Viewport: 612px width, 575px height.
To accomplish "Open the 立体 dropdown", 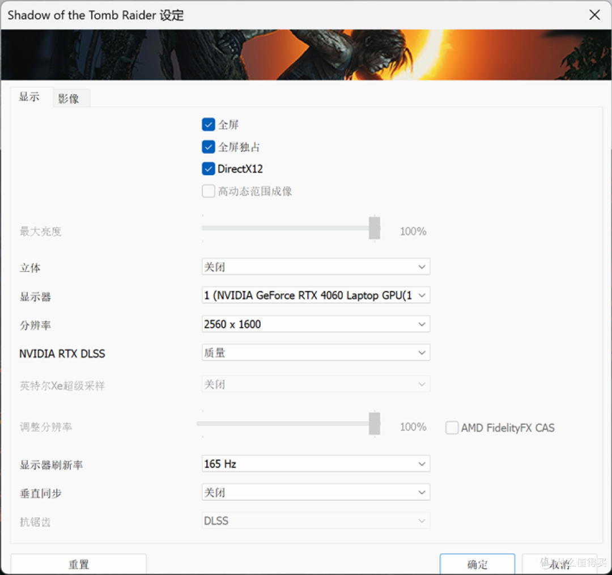I will click(316, 267).
